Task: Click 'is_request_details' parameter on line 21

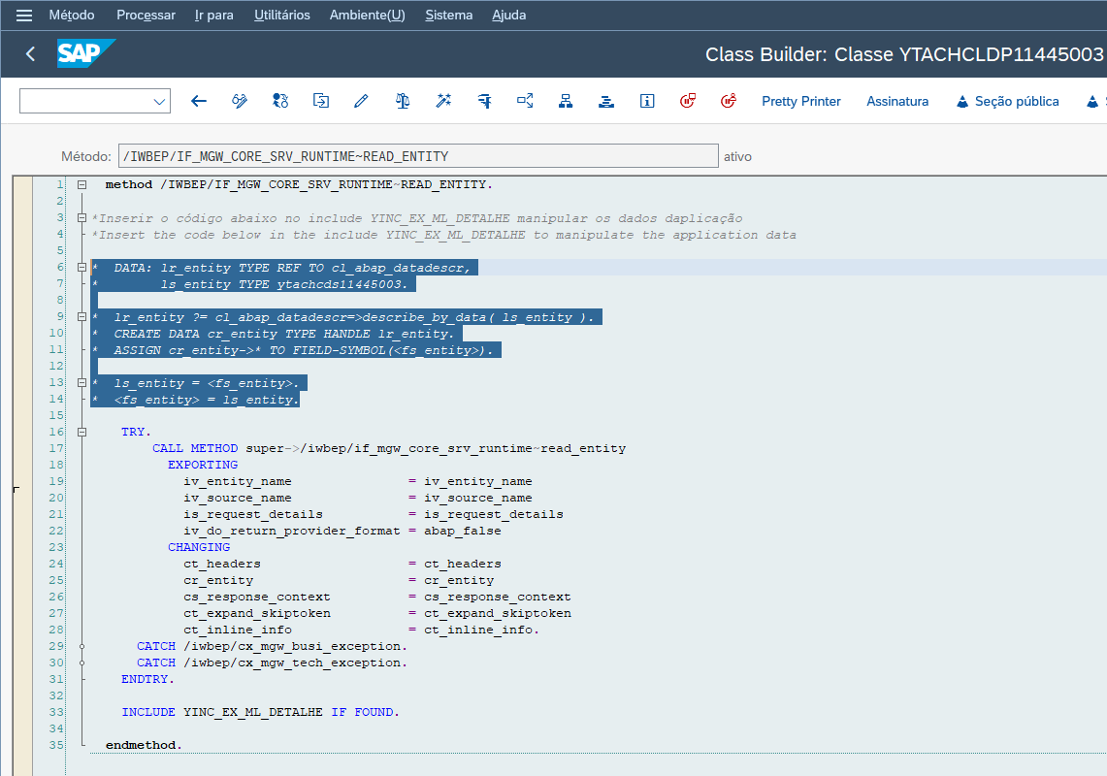Action: [253, 515]
